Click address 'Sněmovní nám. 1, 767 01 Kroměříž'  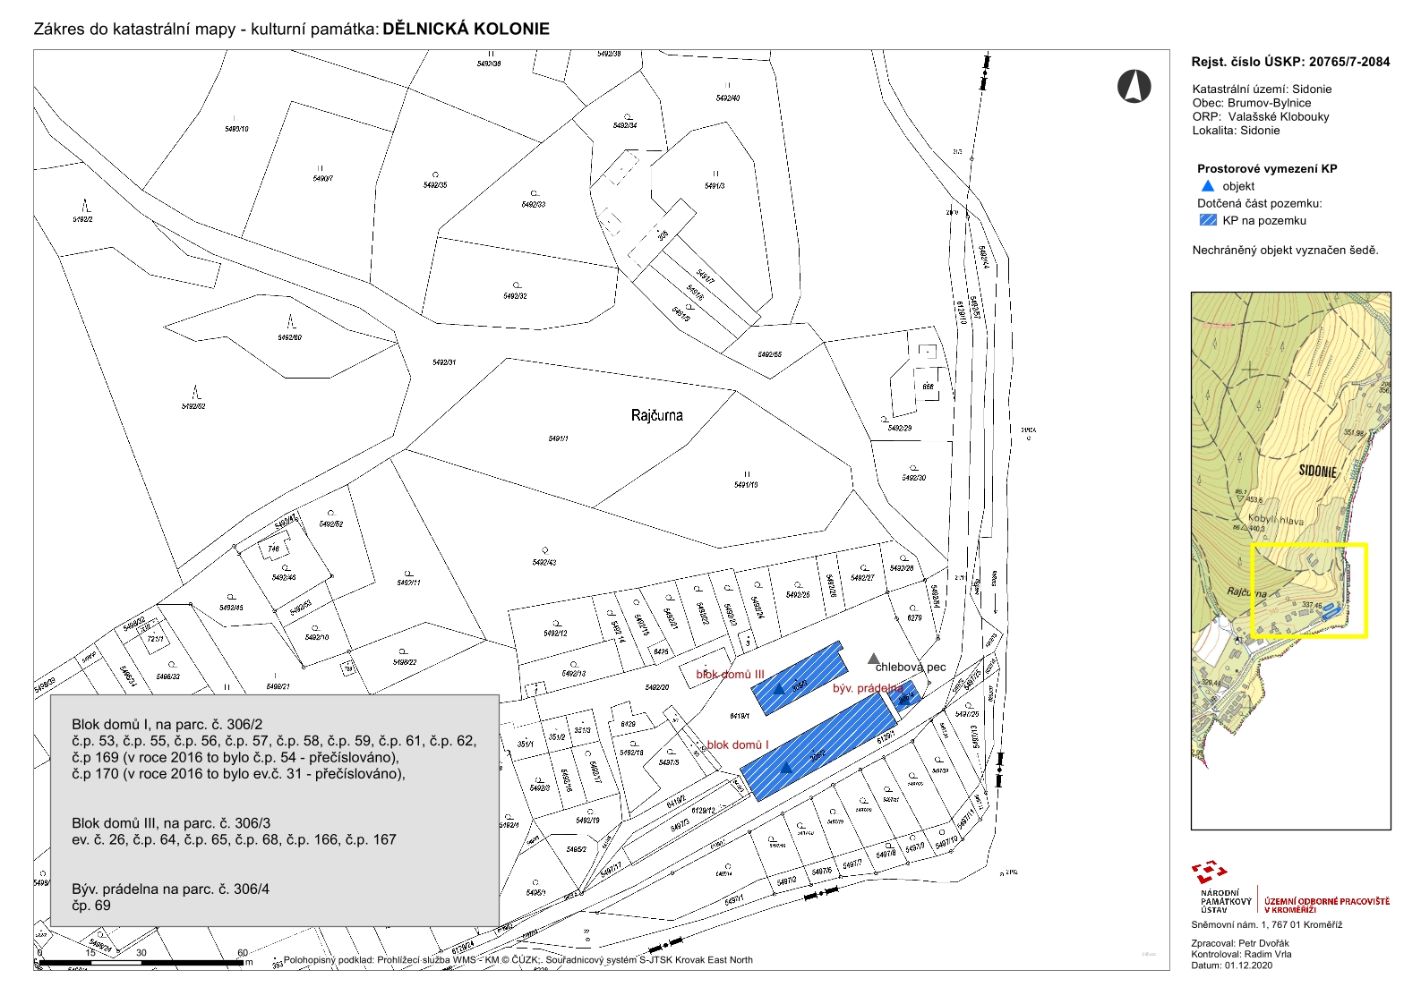[x=1266, y=925]
